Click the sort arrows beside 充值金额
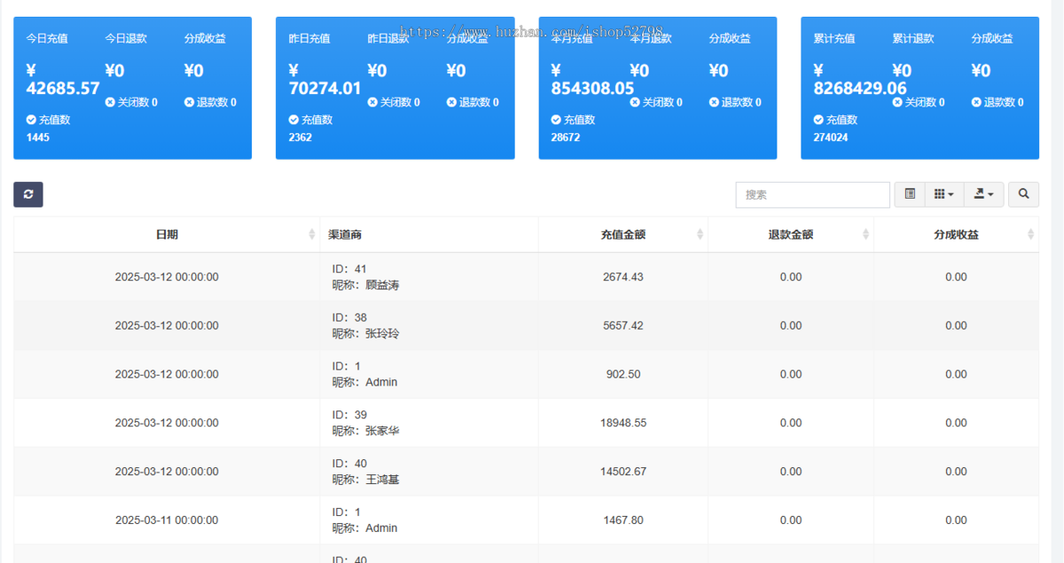1064x563 pixels. [700, 235]
